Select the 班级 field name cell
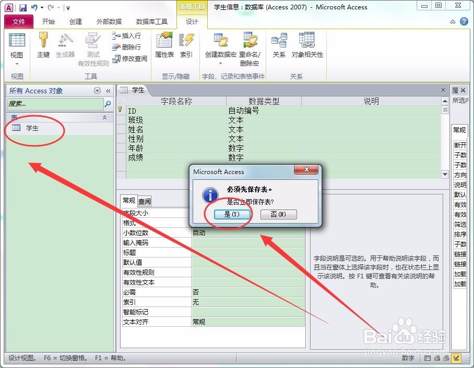This screenshot has height=368, width=474. pyautogui.click(x=176, y=120)
